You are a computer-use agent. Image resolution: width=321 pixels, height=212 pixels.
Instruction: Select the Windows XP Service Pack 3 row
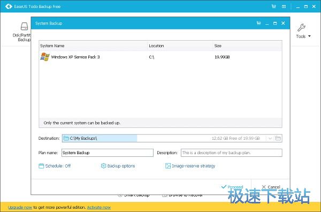(160, 57)
